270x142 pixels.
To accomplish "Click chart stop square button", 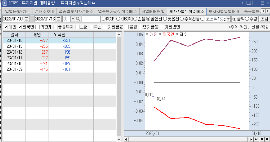I will [262, 139].
